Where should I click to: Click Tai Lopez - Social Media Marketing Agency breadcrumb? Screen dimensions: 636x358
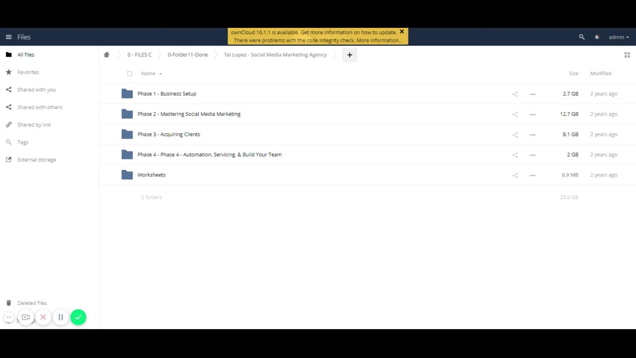(275, 55)
